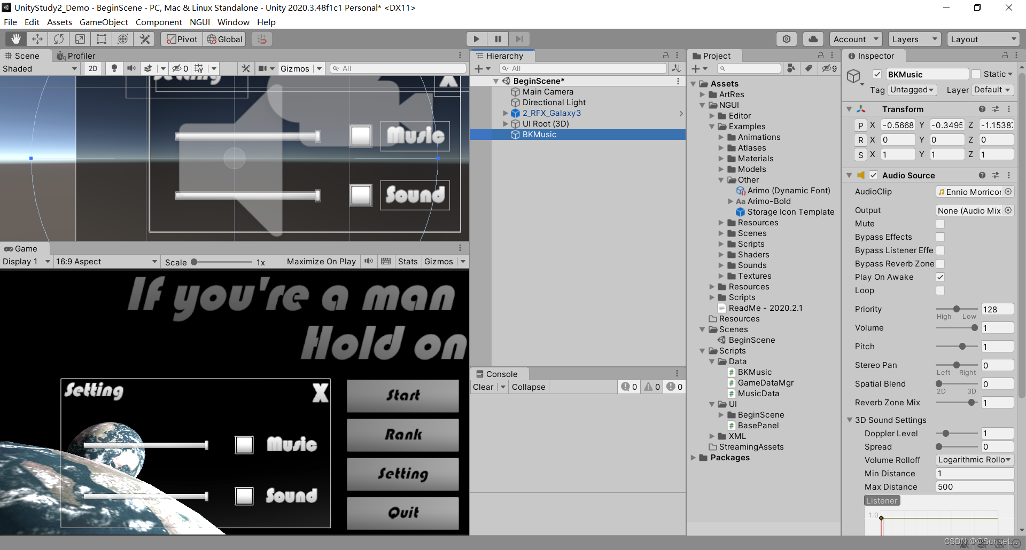The height and width of the screenshot is (550, 1026).
Task: Open the scene camera settings icon
Action: click(x=262, y=68)
